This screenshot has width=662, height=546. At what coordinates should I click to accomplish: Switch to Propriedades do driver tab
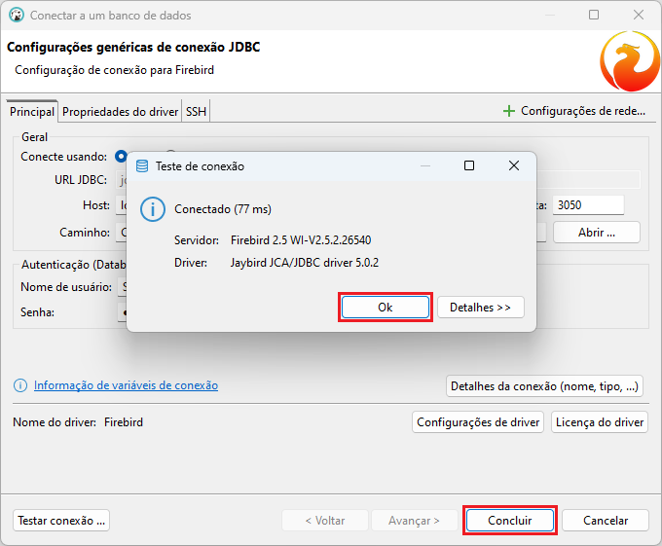click(x=120, y=111)
